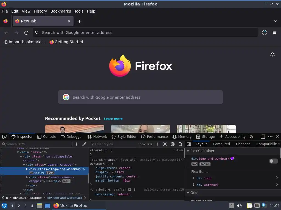Open the Accessibility panel
This screenshot has width=281, height=210.
point(232,137)
